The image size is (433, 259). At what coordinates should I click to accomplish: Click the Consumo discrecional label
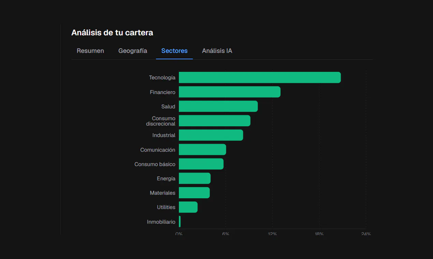pos(161,121)
